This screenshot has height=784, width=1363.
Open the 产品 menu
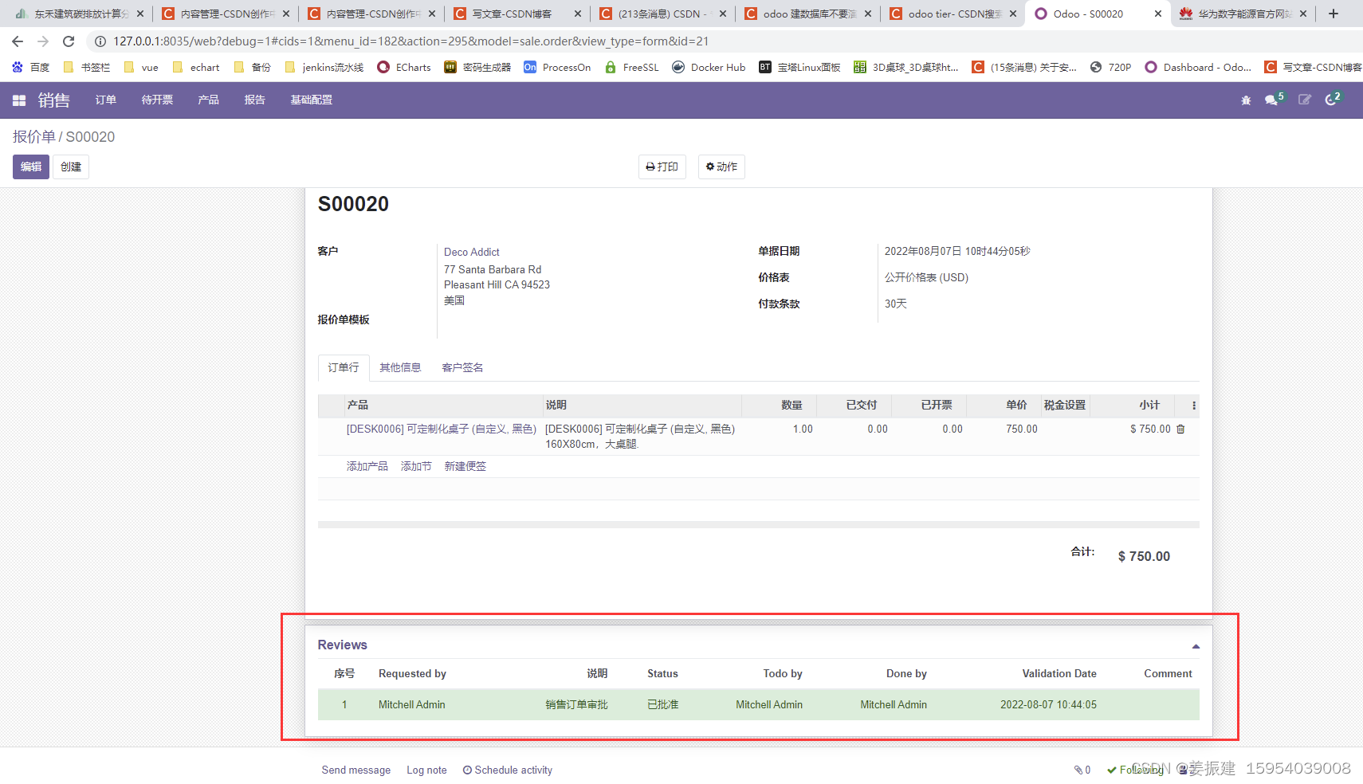pyautogui.click(x=209, y=100)
